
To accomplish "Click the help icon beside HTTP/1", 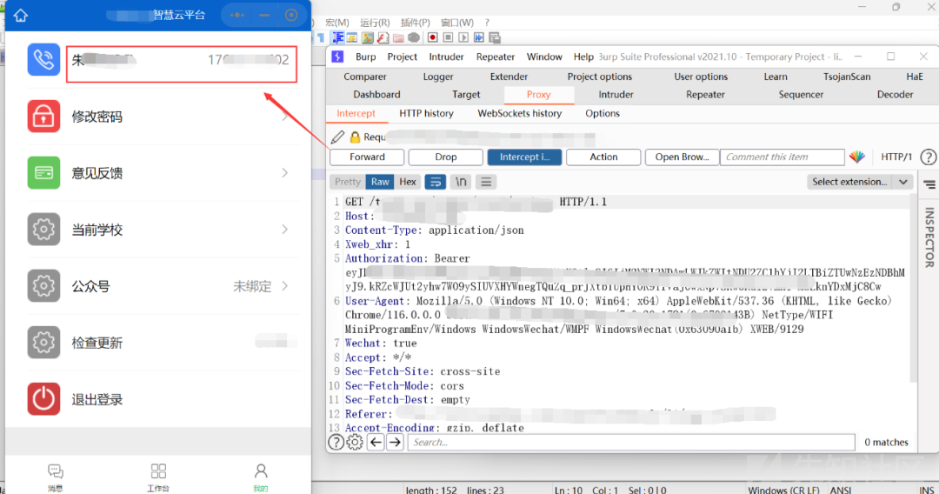I will click(x=929, y=157).
